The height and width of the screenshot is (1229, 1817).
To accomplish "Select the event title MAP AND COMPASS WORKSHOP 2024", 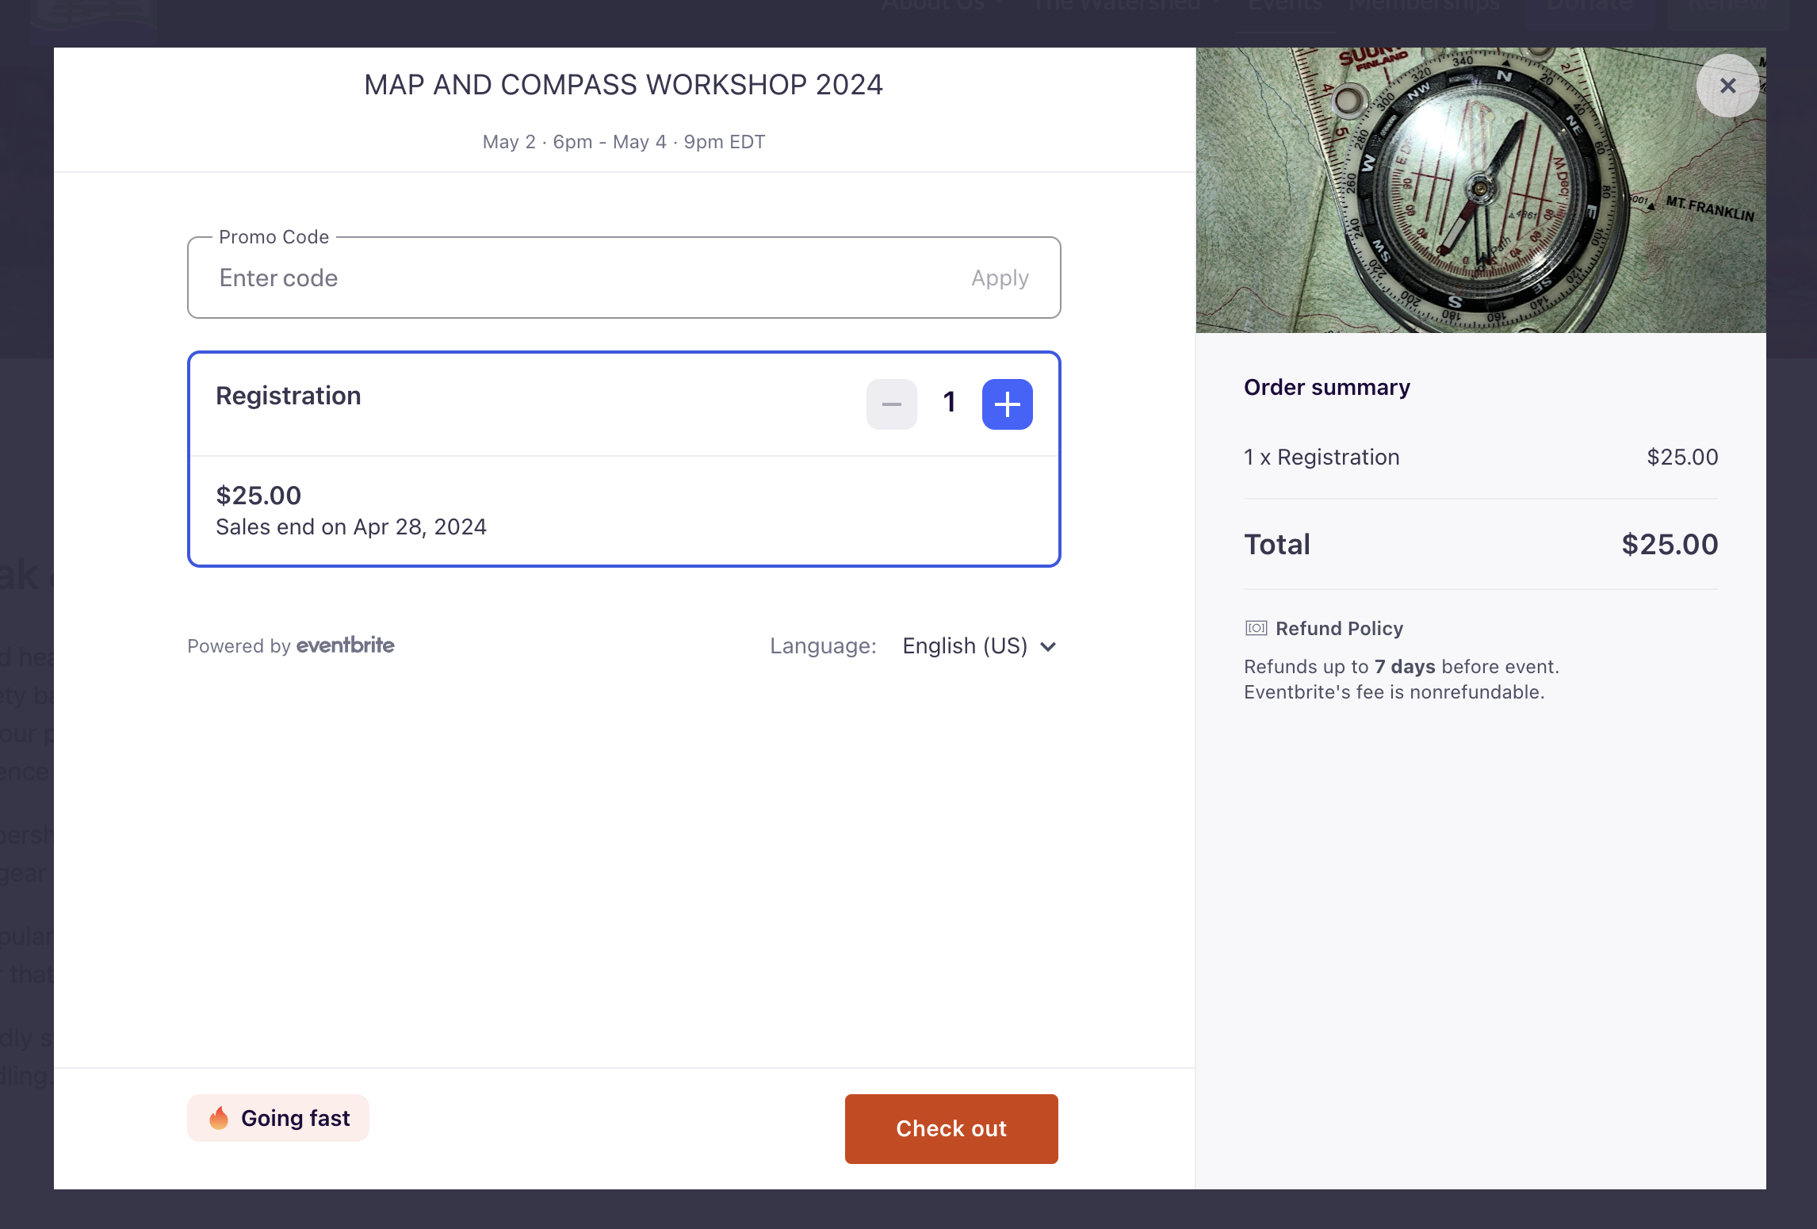I will pyautogui.click(x=624, y=84).
